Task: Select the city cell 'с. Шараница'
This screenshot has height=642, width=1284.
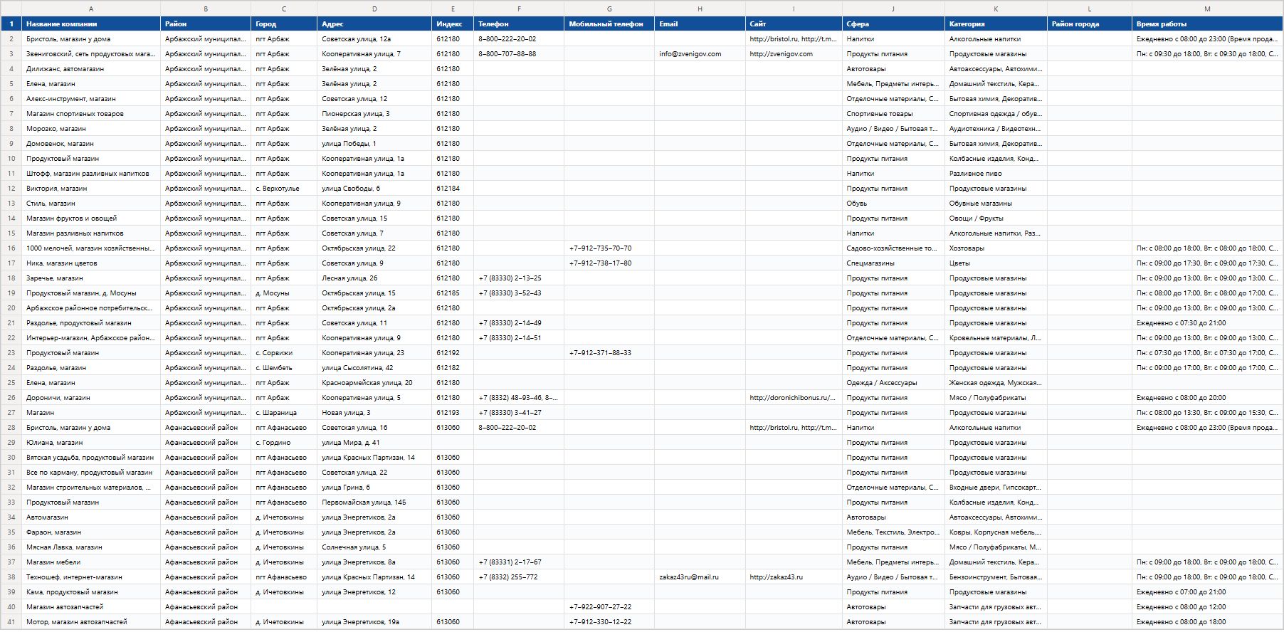Action: pos(284,413)
